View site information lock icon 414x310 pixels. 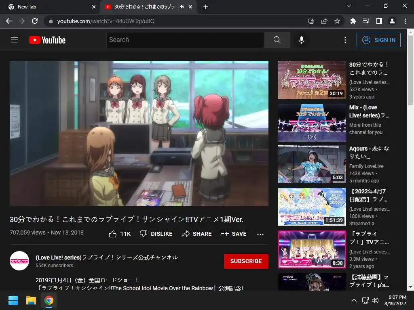pos(51,21)
